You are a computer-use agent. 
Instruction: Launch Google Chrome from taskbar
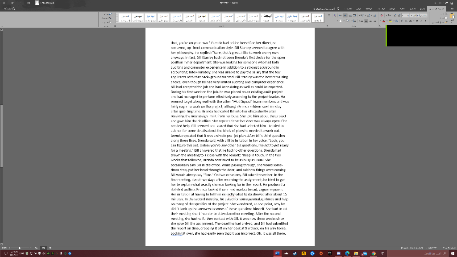pos(374,253)
